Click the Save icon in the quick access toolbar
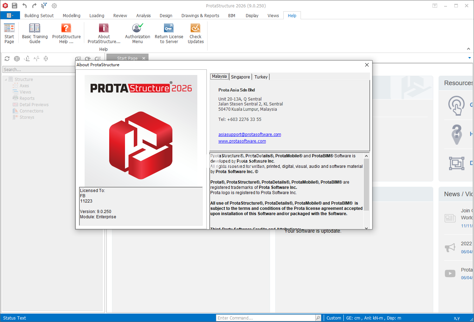This screenshot has width=474, height=322. (x=14, y=6)
